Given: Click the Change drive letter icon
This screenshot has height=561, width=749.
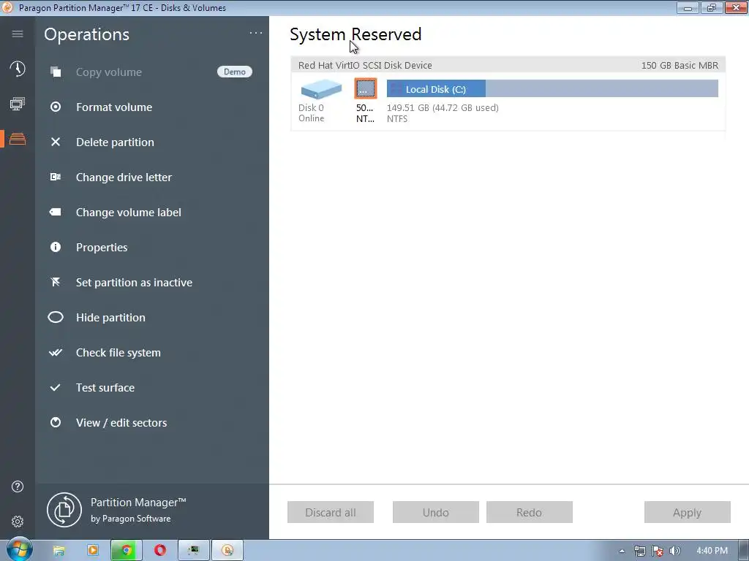Looking at the screenshot, I should (x=56, y=177).
